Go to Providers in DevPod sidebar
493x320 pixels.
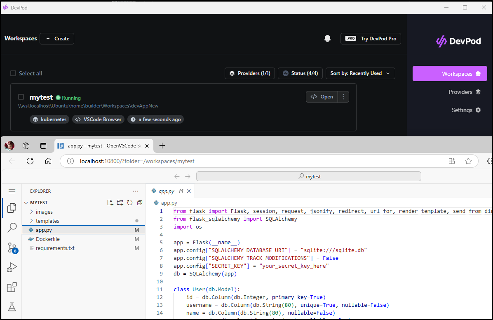point(465,92)
